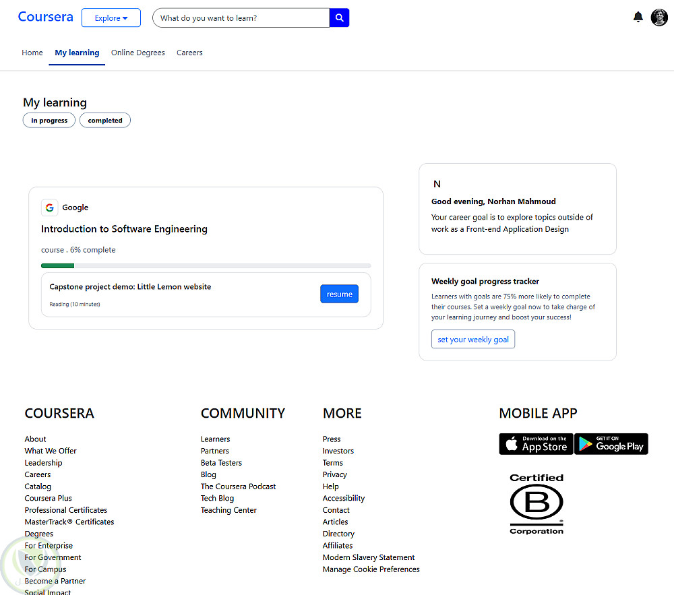Screen dimensions: 674x595
Task: Go to the Home tab
Action: pyautogui.click(x=32, y=53)
